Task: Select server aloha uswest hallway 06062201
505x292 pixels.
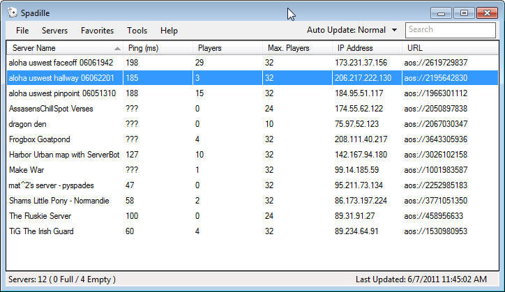Action: pos(252,78)
